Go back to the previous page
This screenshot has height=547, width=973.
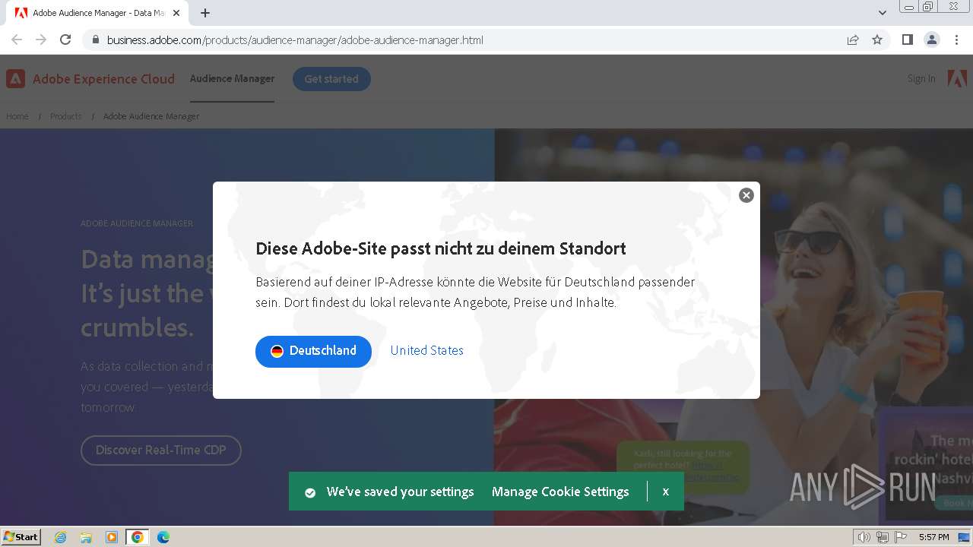[x=17, y=40]
